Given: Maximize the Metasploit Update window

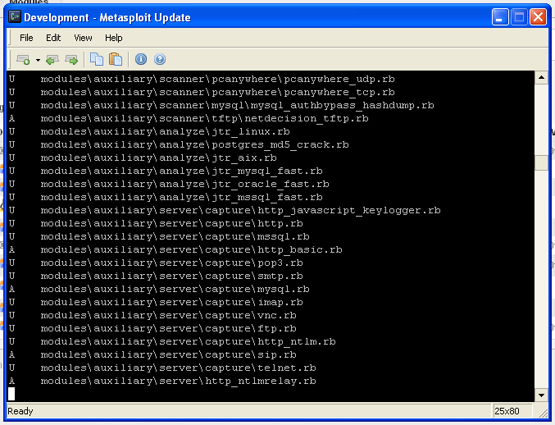Looking at the screenshot, I should 519,17.
